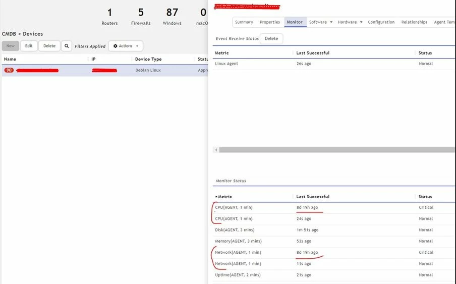Click the Windows count tile

[172, 17]
